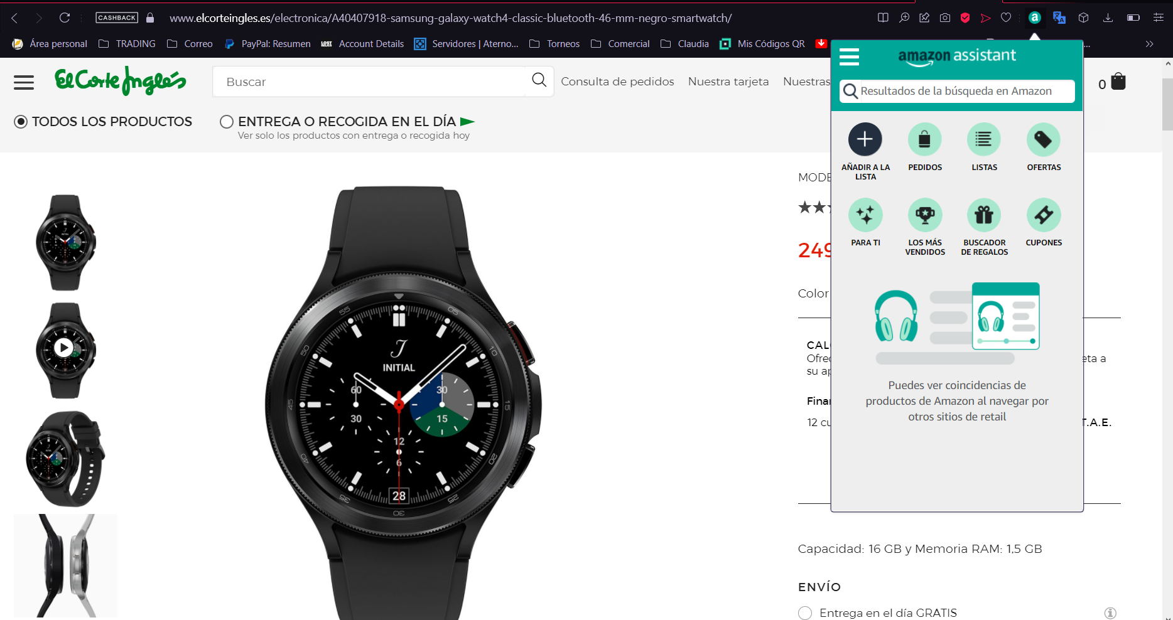
Task: Open Para ti recommendations icon
Action: (865, 215)
